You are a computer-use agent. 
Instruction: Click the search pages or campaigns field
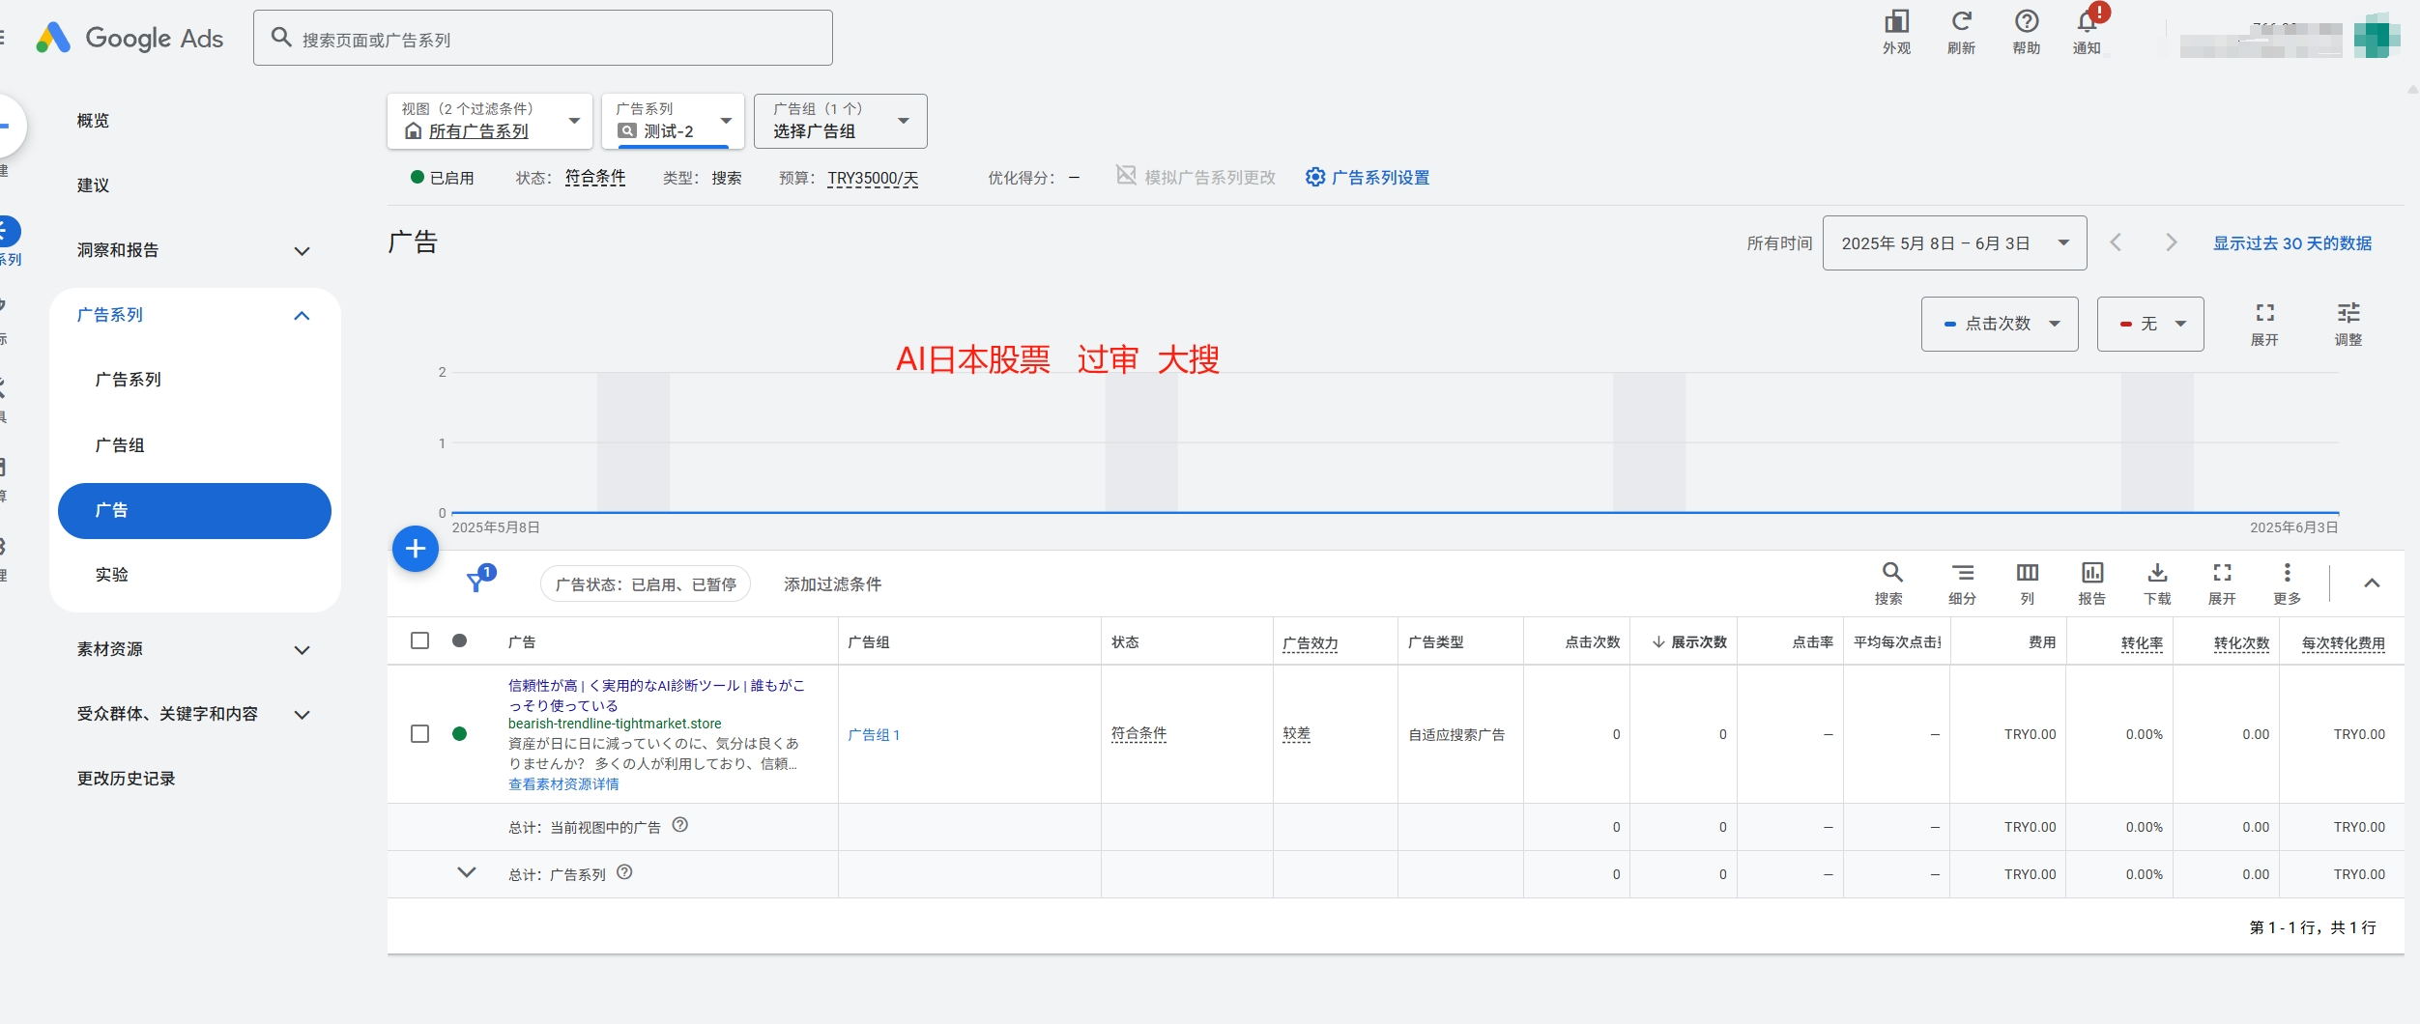(x=543, y=39)
